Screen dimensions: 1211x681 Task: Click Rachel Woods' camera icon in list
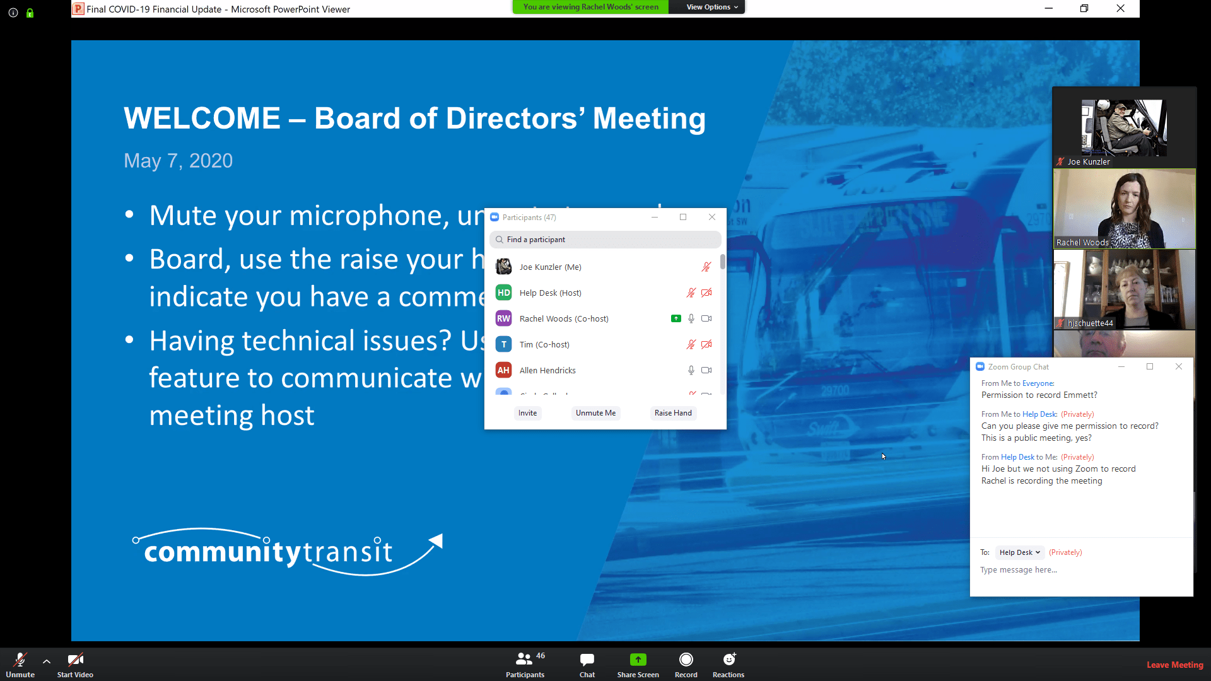(x=706, y=319)
